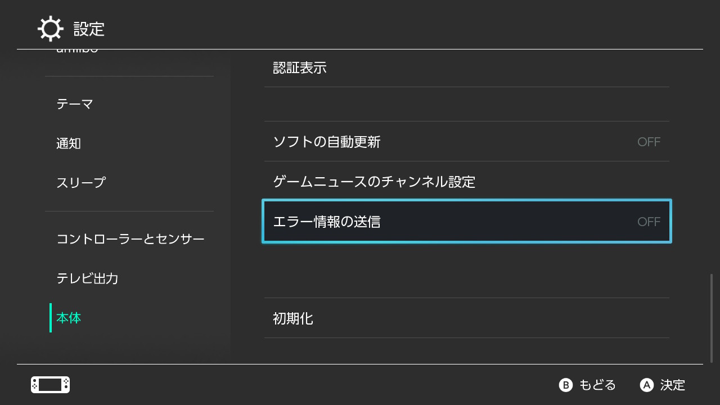Select the partially hidden amiibo sidebar item

(x=77, y=51)
